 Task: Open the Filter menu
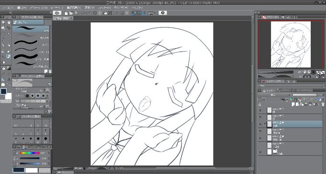point(104,8)
